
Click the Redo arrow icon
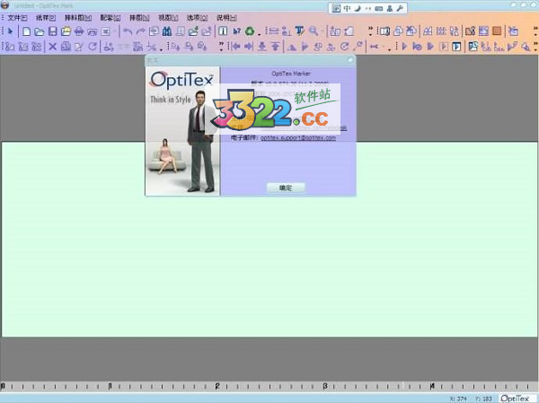coord(140,31)
